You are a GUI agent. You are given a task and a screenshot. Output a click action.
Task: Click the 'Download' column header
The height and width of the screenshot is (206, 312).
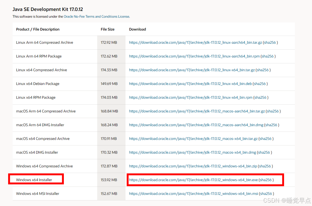[138, 29]
